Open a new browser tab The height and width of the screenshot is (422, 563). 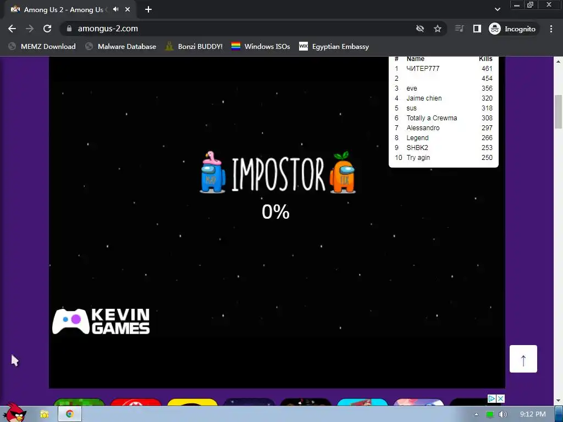click(x=148, y=10)
